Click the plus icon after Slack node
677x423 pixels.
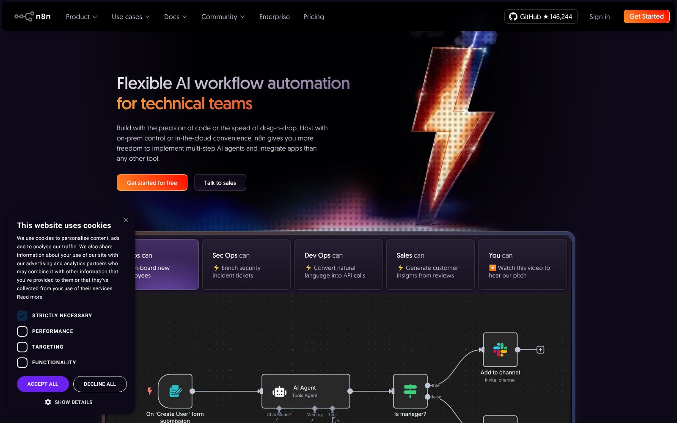tap(540, 350)
